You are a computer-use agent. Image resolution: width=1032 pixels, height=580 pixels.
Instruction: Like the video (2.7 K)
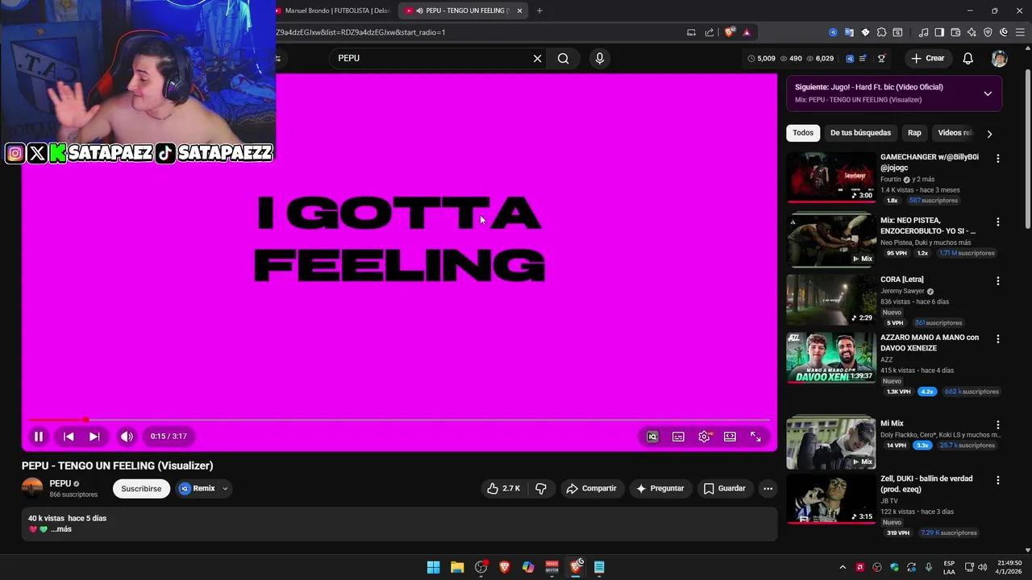click(503, 488)
